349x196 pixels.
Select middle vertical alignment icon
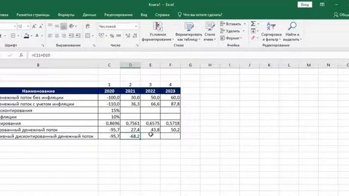point(57,26)
